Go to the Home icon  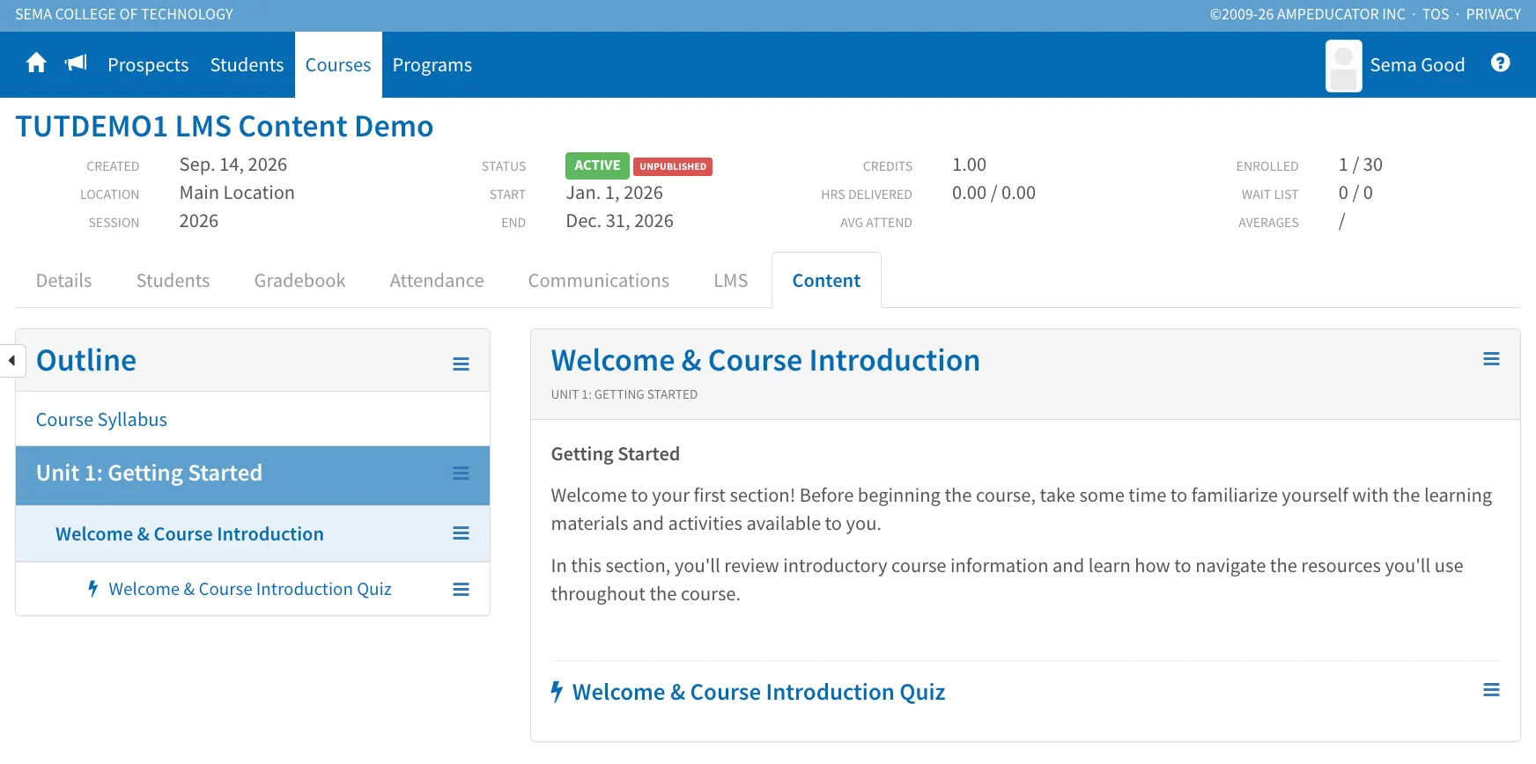36,63
